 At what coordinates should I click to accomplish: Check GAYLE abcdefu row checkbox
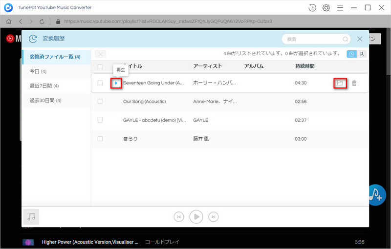pos(100,120)
